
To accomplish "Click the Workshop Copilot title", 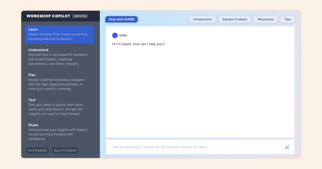I will click(48, 16).
